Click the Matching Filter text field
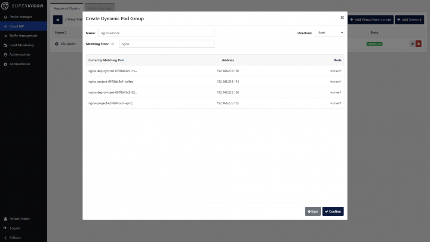 coord(166,44)
